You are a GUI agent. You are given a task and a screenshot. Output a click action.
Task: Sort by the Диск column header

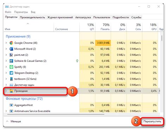(119, 27)
